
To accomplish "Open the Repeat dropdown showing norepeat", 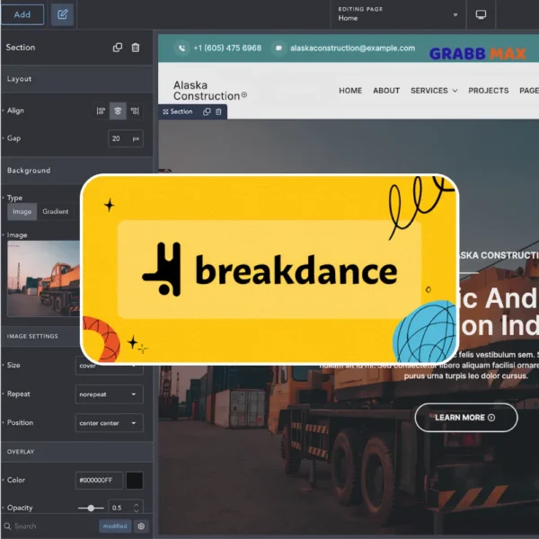I will pyautogui.click(x=110, y=393).
